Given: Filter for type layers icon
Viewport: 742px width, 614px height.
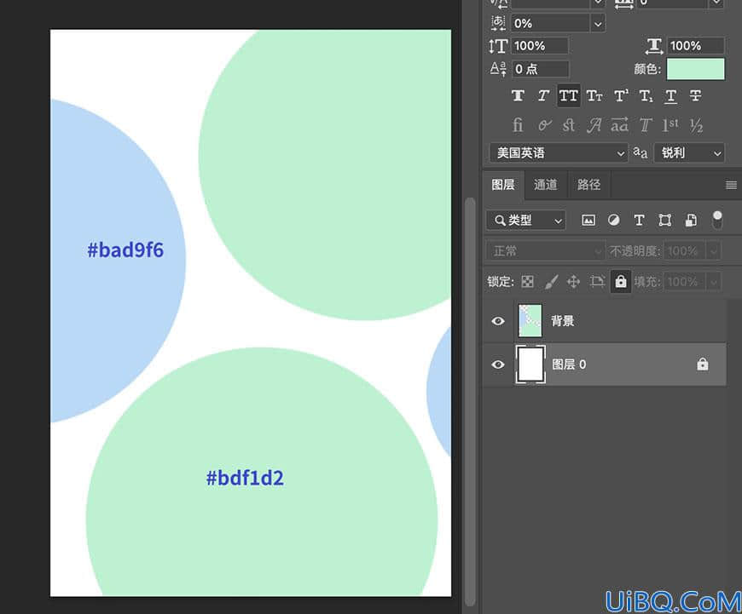Looking at the screenshot, I should click(x=640, y=221).
